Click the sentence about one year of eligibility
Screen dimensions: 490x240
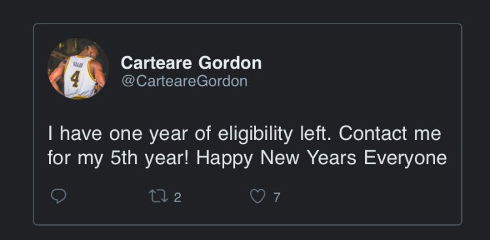click(192, 133)
